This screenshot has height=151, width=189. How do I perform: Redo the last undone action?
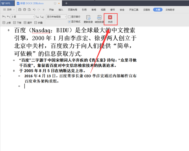[x=39, y=9]
